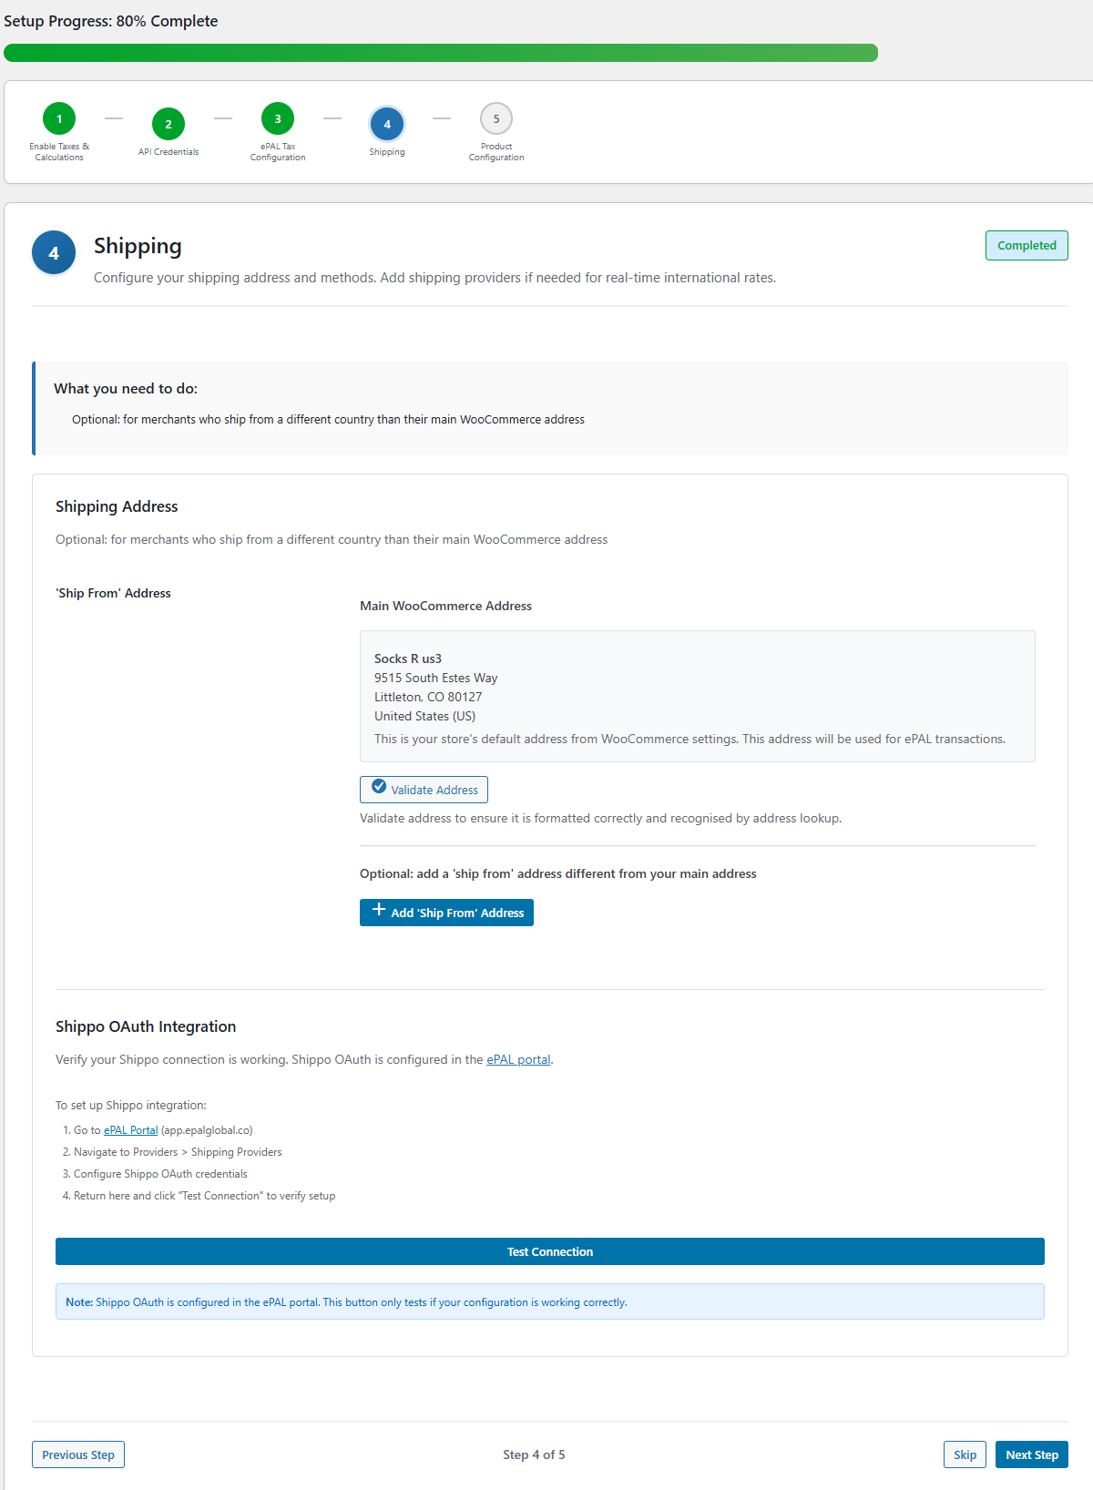Go back with Previous Step button
Viewport: 1093px width, 1490px height.
pyautogui.click(x=78, y=1454)
